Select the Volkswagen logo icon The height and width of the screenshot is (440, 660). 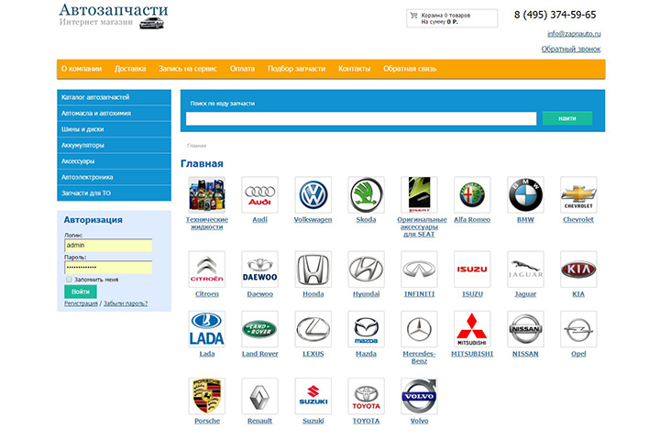point(313,195)
